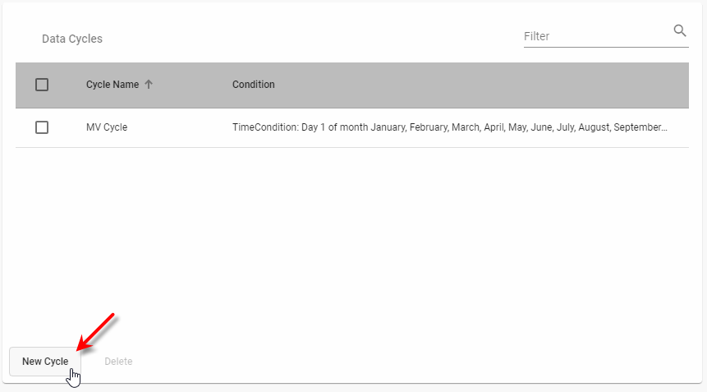This screenshot has width=707, height=392.
Task: Check the MV Cycle row checkbox
Action: (42, 127)
